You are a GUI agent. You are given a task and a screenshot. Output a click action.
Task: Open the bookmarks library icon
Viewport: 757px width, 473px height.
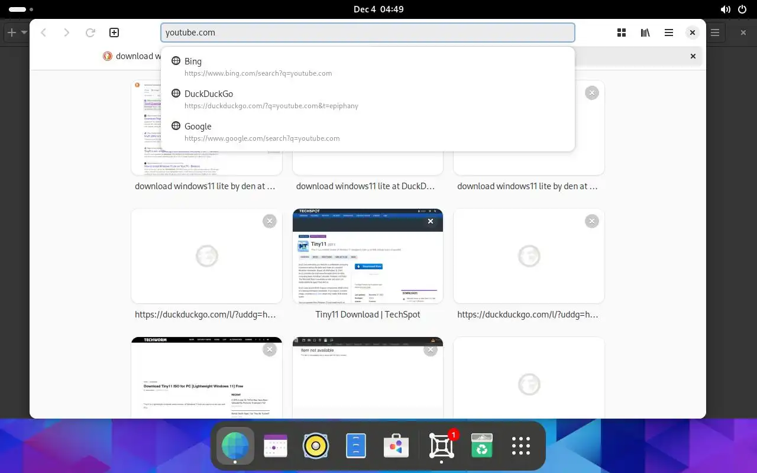[645, 33]
